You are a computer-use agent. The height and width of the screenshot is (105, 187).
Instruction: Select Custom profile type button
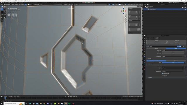pos(176,61)
